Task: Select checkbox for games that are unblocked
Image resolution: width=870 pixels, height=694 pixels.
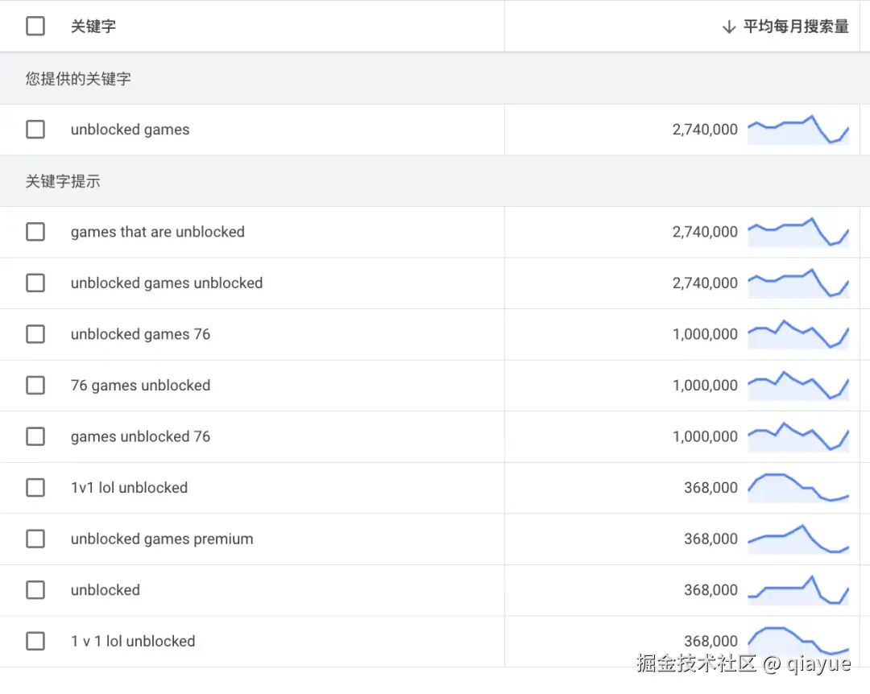Action: [x=35, y=232]
